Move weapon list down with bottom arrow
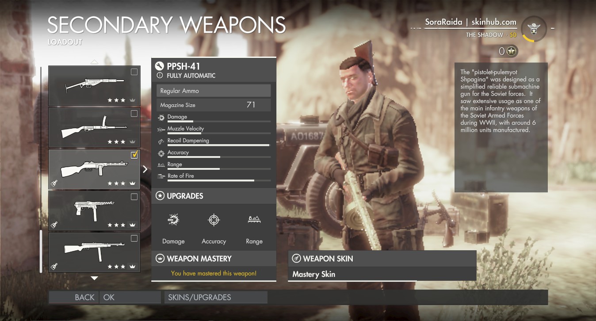This screenshot has height=321, width=596. point(94,278)
